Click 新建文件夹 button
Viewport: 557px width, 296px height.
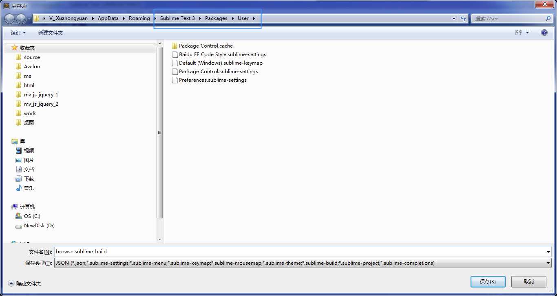click(51, 33)
